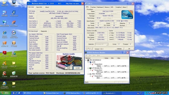Open the View menu in Hardware Monitor

click(x=94, y=55)
